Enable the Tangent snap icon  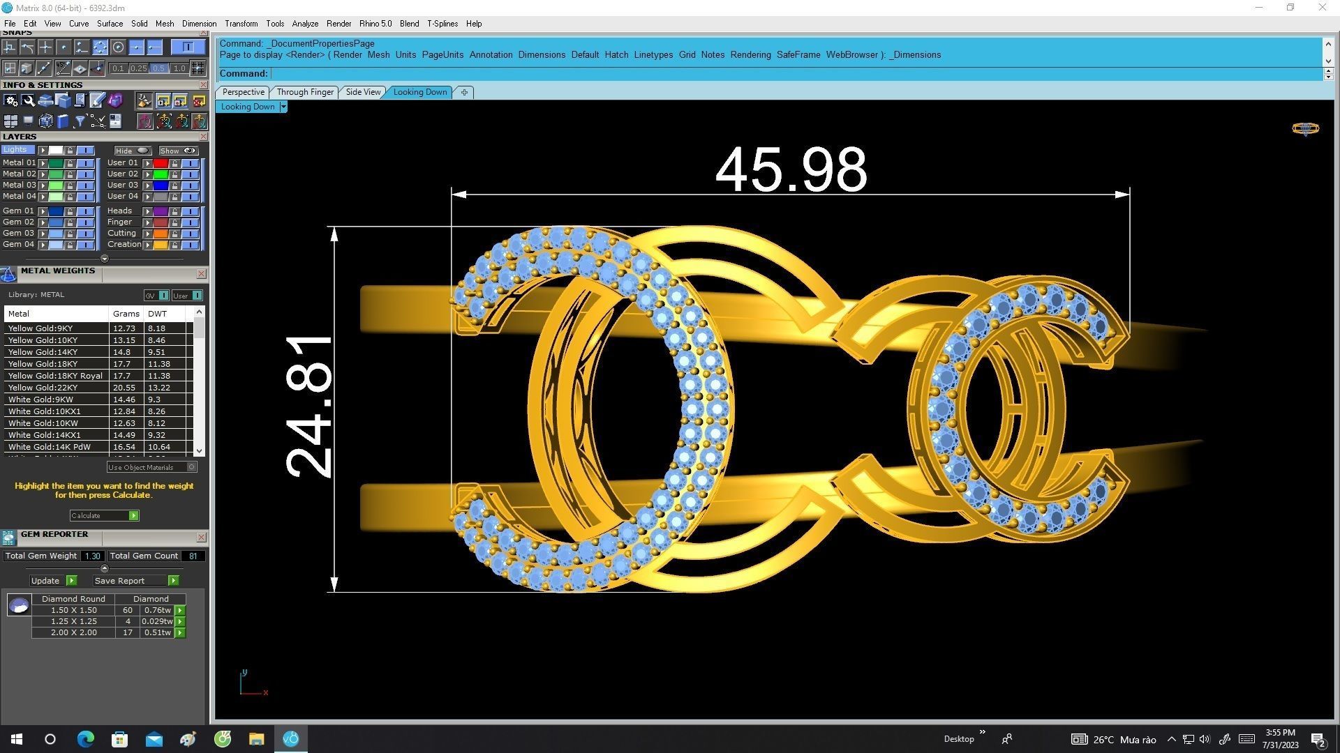tap(27, 47)
